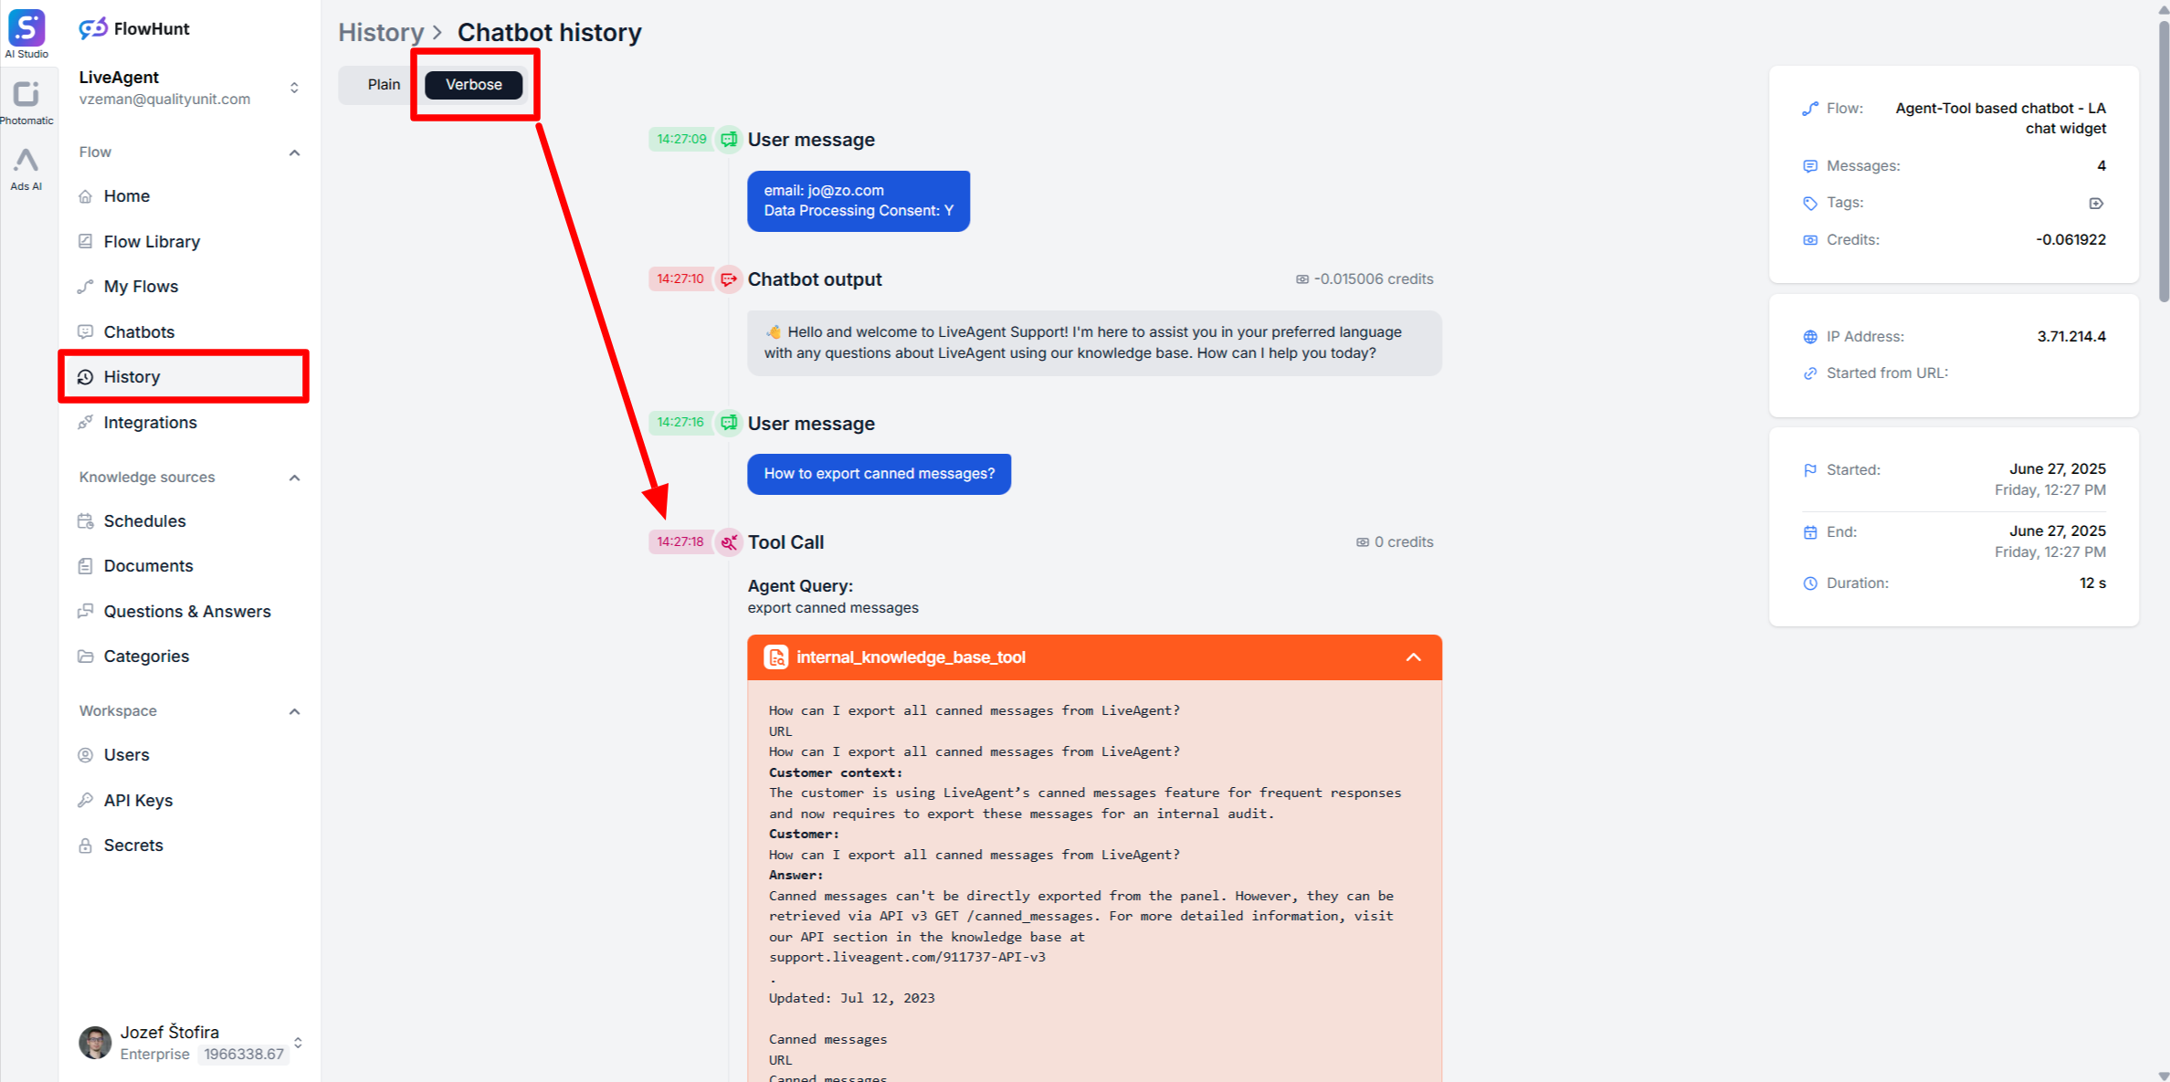Viewport: 2170px width, 1082px height.
Task: Click the tag edit icon beside Tags
Action: 2096,203
